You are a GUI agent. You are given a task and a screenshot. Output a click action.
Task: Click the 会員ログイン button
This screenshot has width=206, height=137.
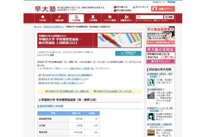(x=163, y=9)
